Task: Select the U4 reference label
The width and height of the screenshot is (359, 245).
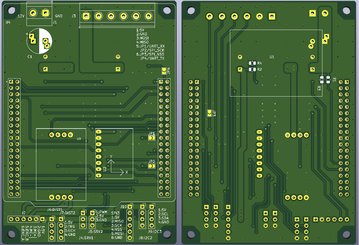Action: click(8, 22)
